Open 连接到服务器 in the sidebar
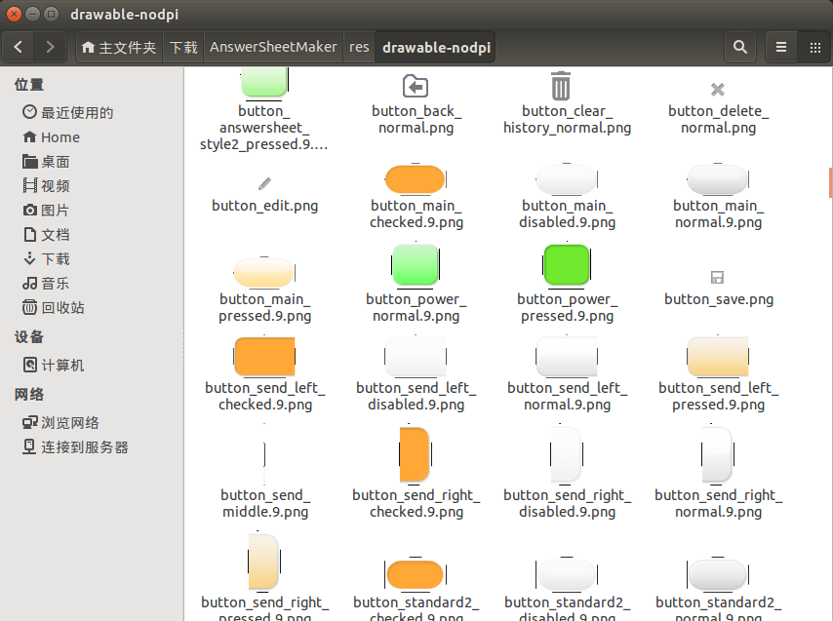Screen dimensions: 833x621 pos(75,447)
